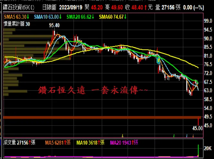Select the blue event marker on the time axis
Image resolution: width=214 pixels, height=159 pixels.
pyautogui.click(x=187, y=136)
